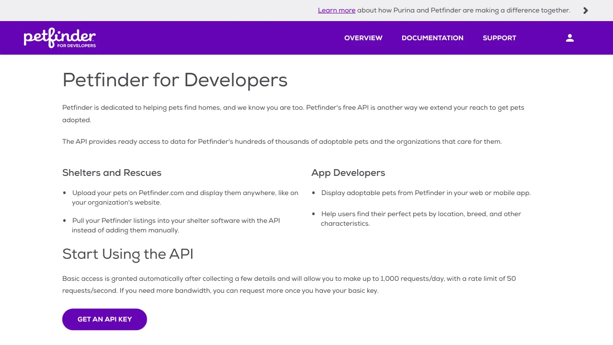Viewport: 613px width, 345px height.
Task: Click the Petfinder for Developers logo
Action: click(60, 38)
